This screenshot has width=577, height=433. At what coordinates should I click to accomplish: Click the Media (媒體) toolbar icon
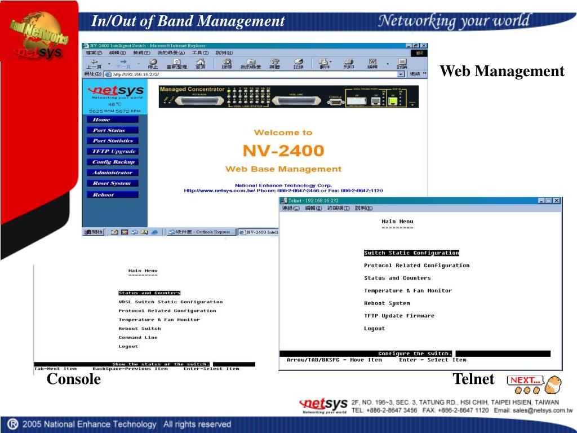point(274,64)
